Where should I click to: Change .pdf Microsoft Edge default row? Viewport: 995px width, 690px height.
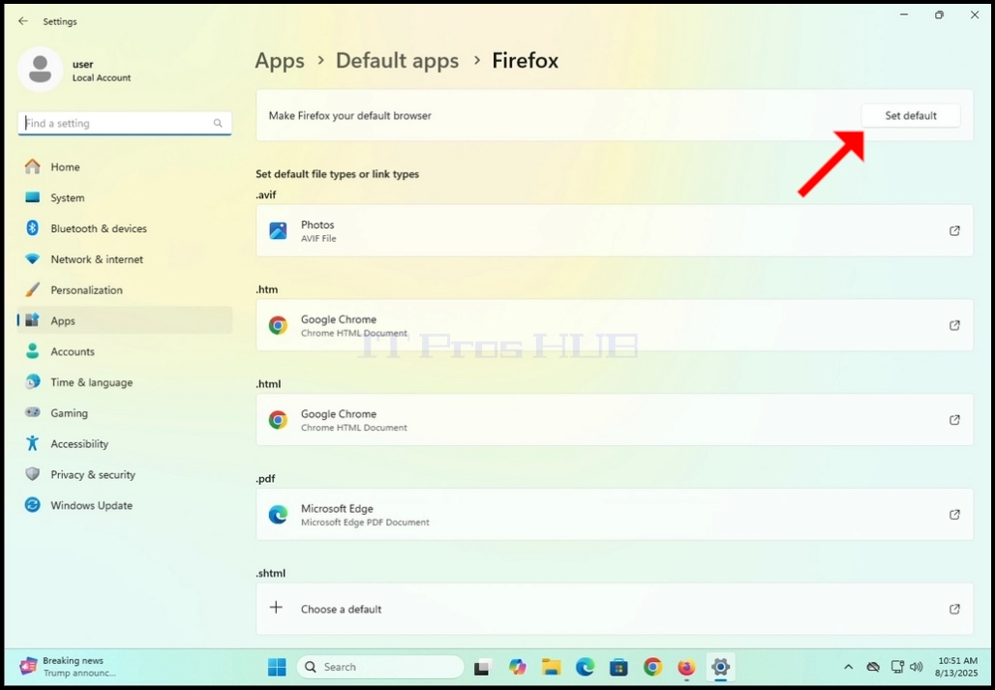[615, 514]
